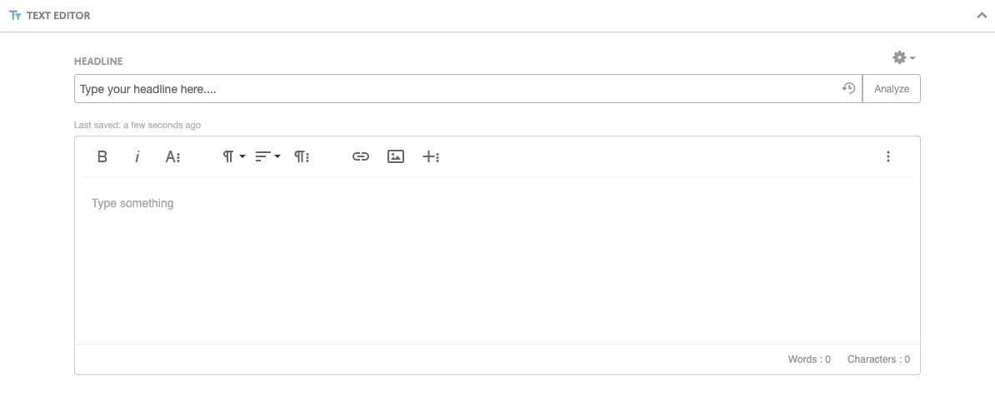Open headline history clock icon

[848, 89]
